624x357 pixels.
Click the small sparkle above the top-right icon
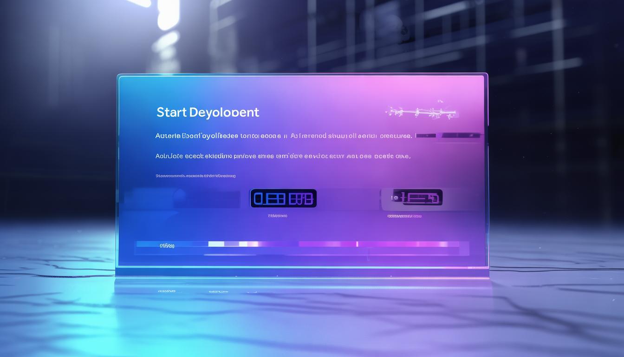tap(440, 101)
